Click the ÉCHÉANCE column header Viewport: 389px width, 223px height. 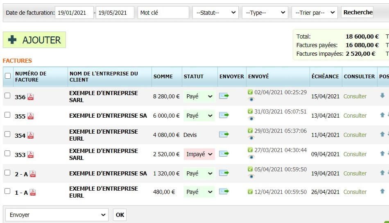click(x=325, y=76)
